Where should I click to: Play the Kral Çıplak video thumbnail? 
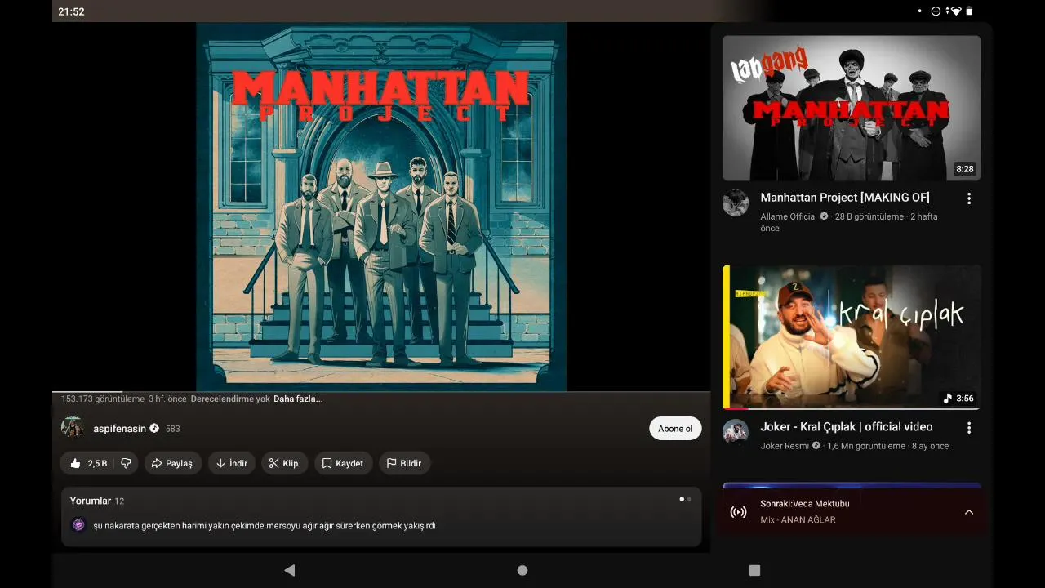[x=852, y=336]
